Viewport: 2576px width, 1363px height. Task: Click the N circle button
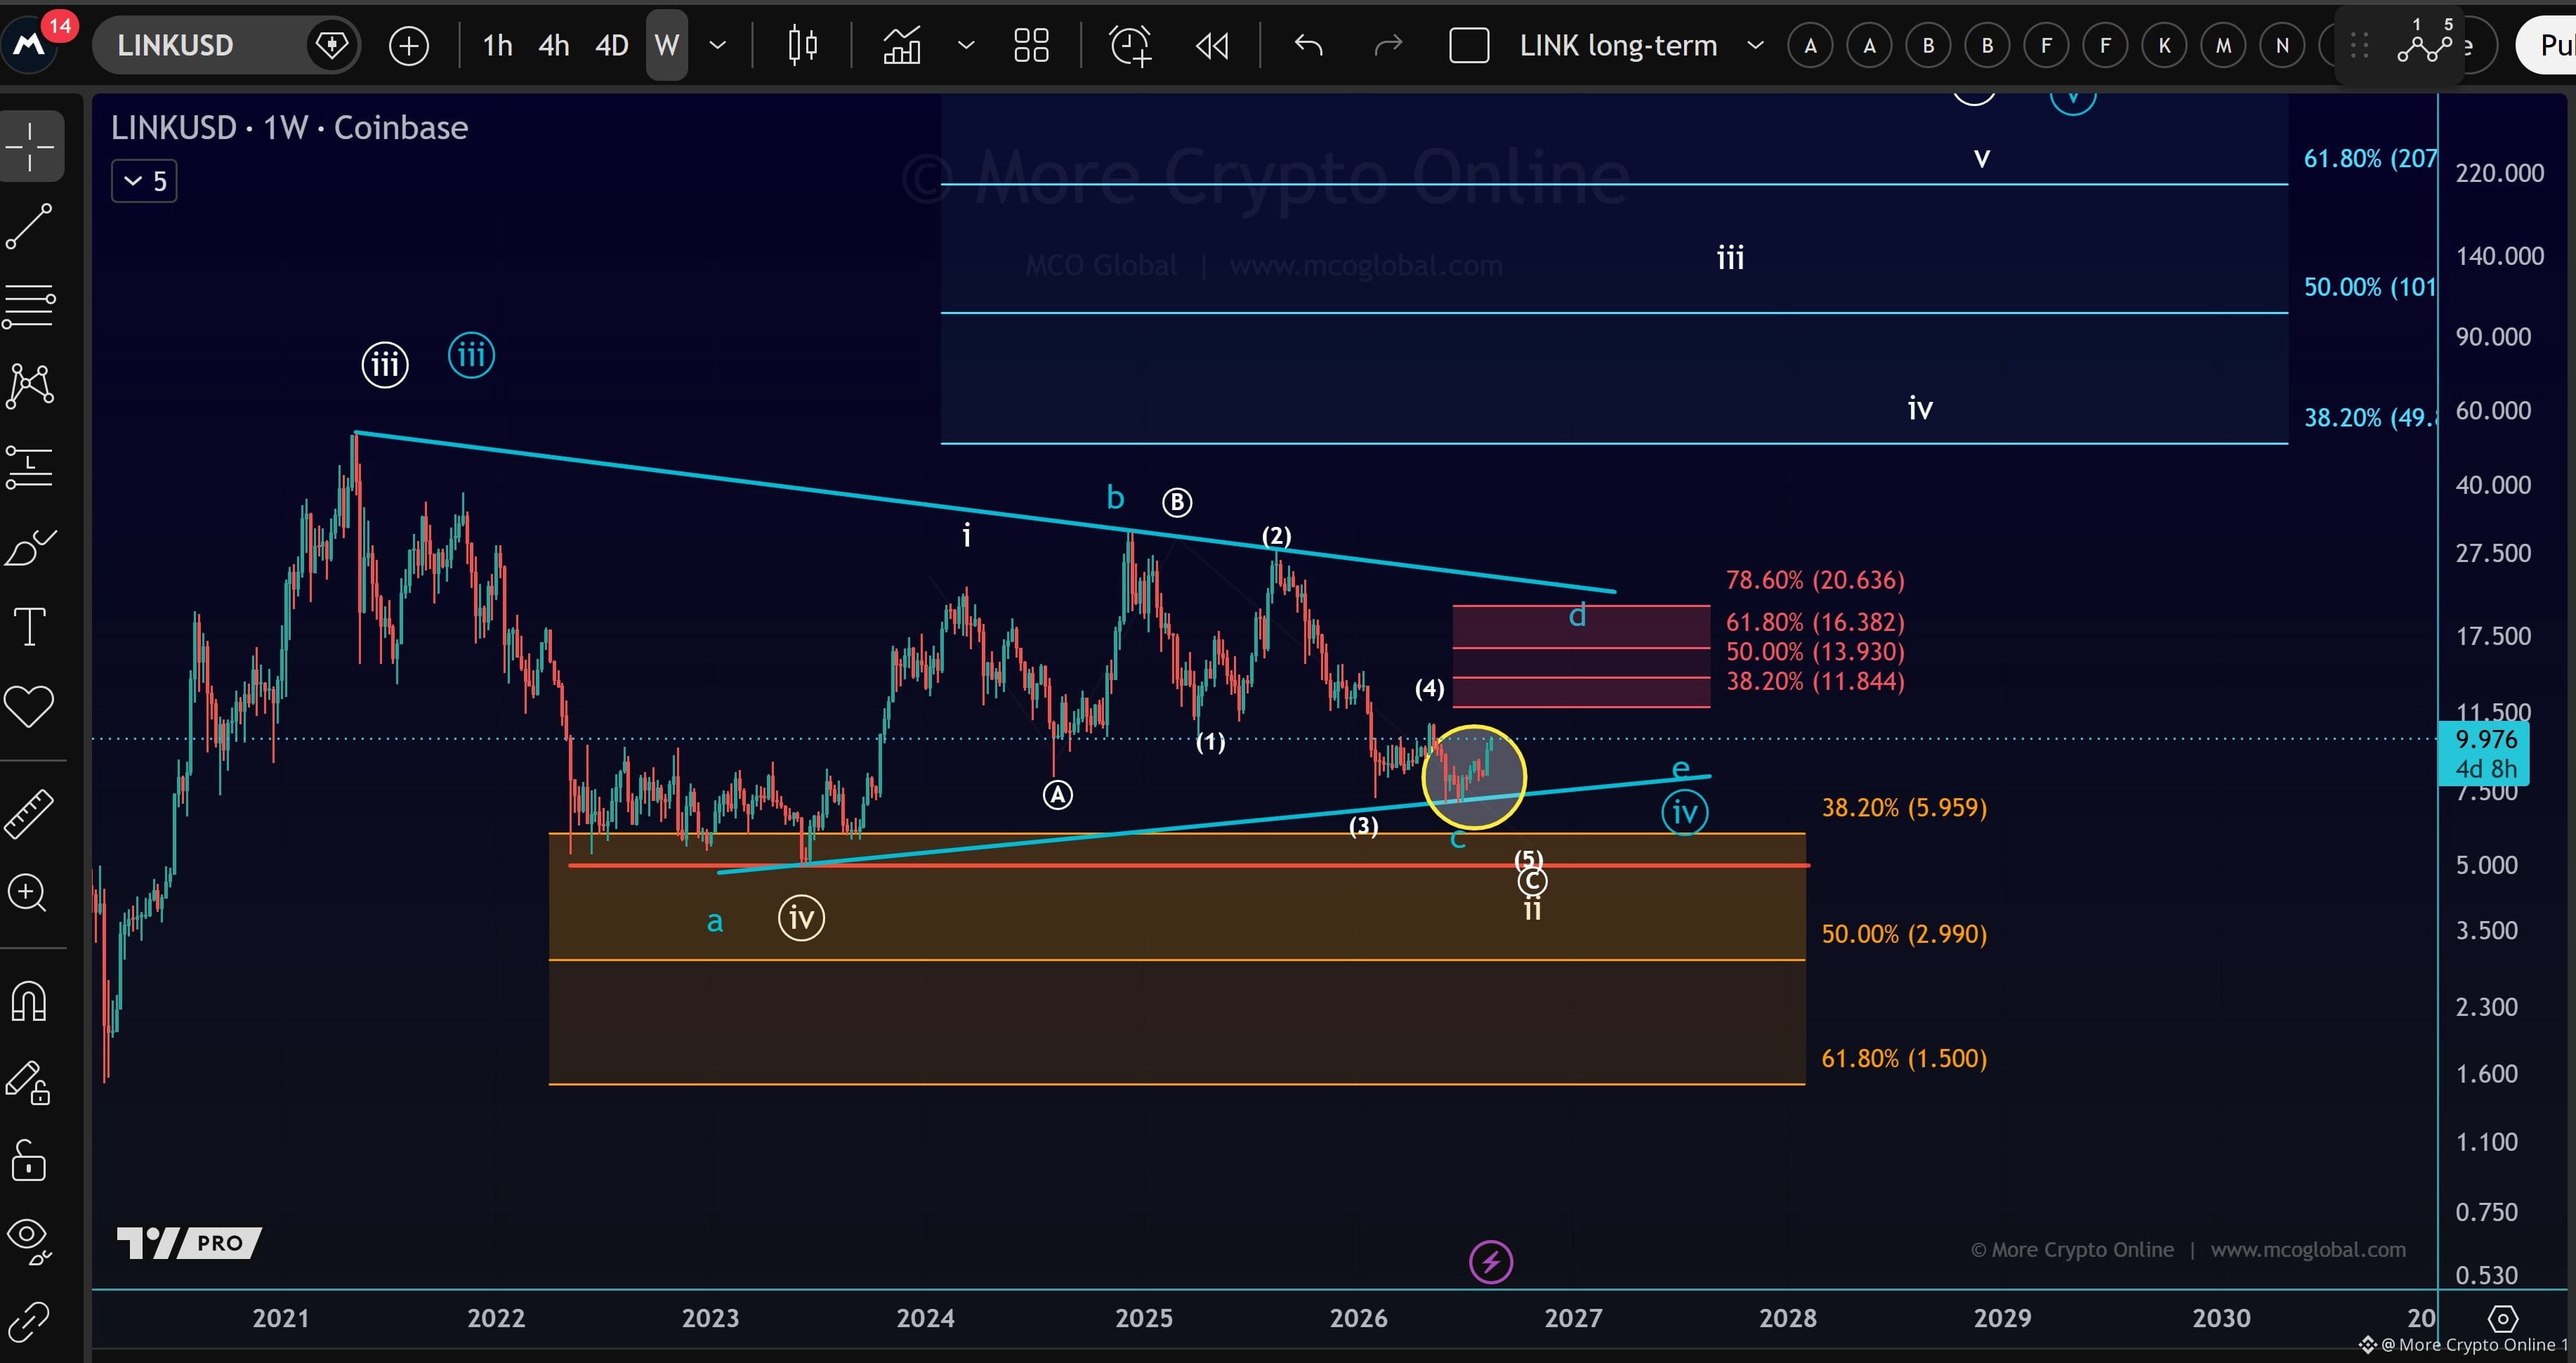[x=2282, y=45]
